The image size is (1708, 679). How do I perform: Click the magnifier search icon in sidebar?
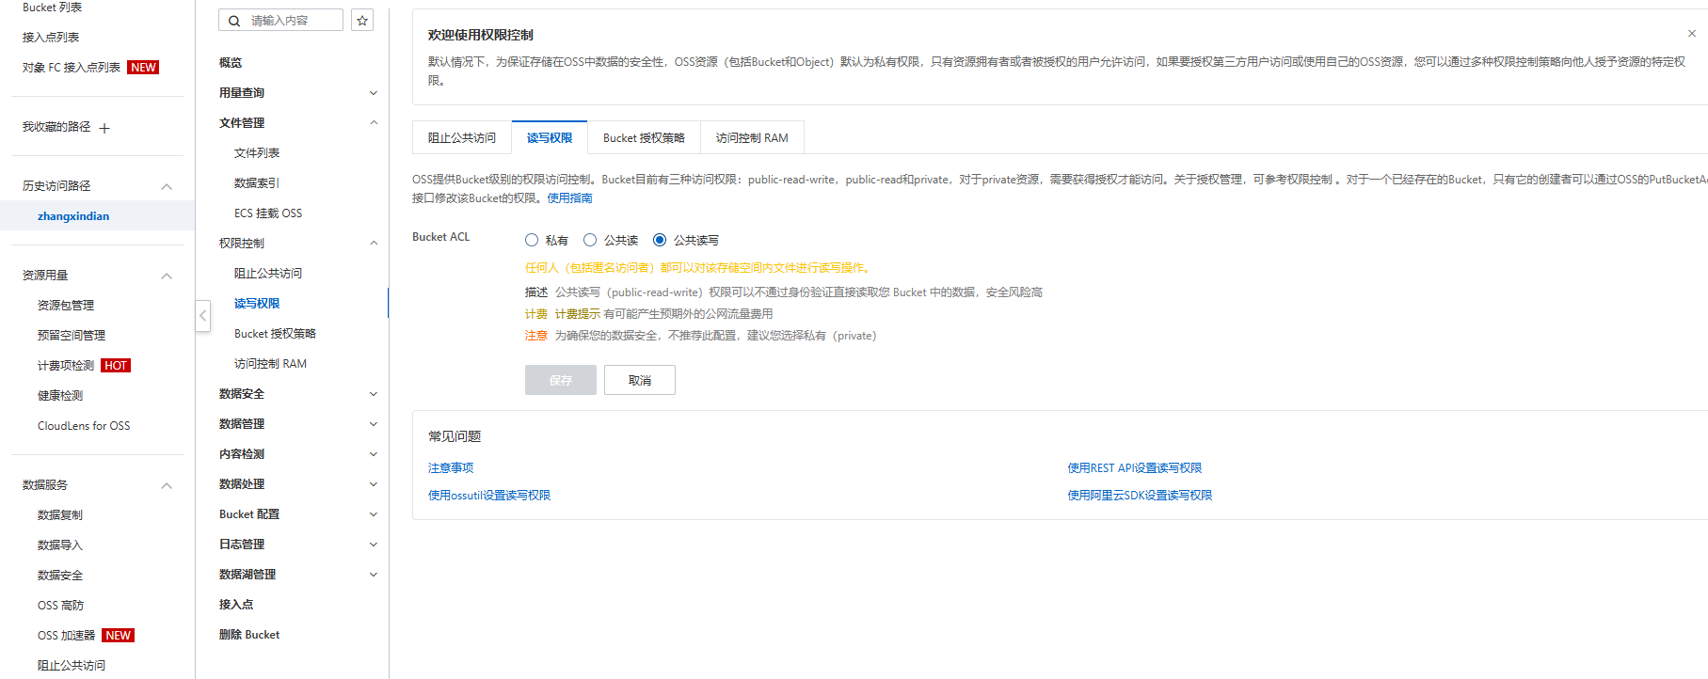click(234, 21)
